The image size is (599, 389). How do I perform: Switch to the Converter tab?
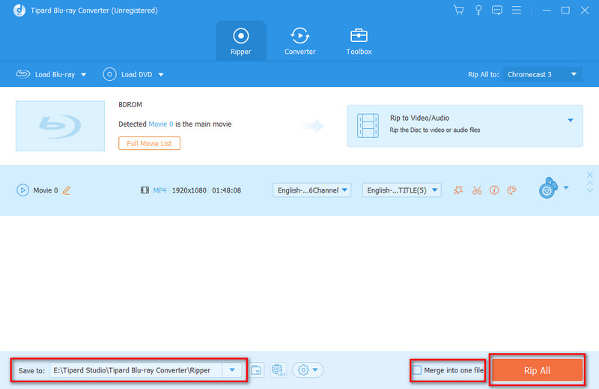(x=300, y=41)
